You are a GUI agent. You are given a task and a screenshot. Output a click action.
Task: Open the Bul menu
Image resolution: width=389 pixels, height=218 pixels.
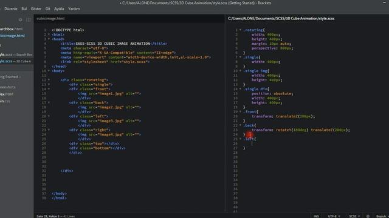(24, 8)
